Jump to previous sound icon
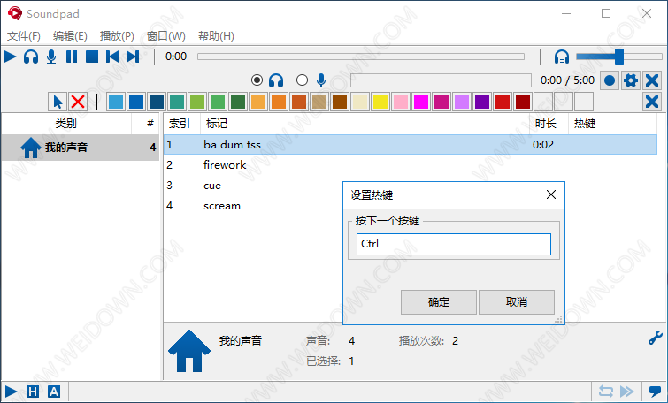The width and height of the screenshot is (668, 403). tap(112, 57)
